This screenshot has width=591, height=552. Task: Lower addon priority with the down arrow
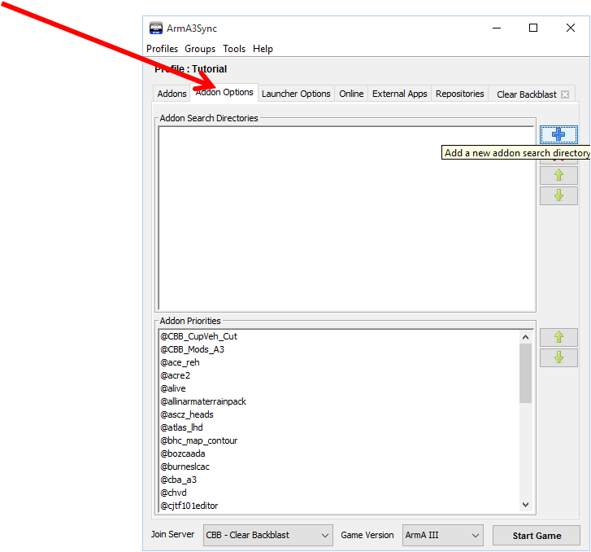click(558, 357)
